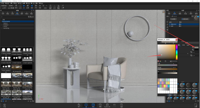Viewport: 200px width, 108px height.
Task: Click the refresh icon beside Library search
Action: pos(33,17)
